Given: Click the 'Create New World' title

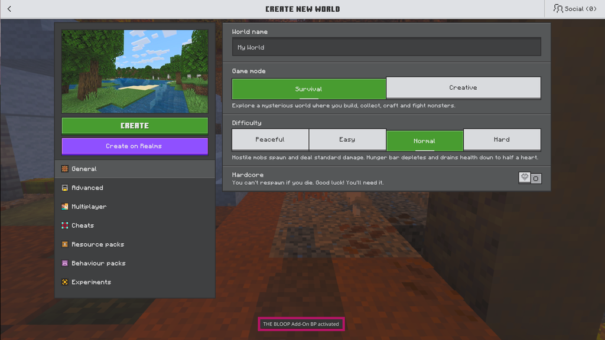Looking at the screenshot, I should pyautogui.click(x=302, y=9).
